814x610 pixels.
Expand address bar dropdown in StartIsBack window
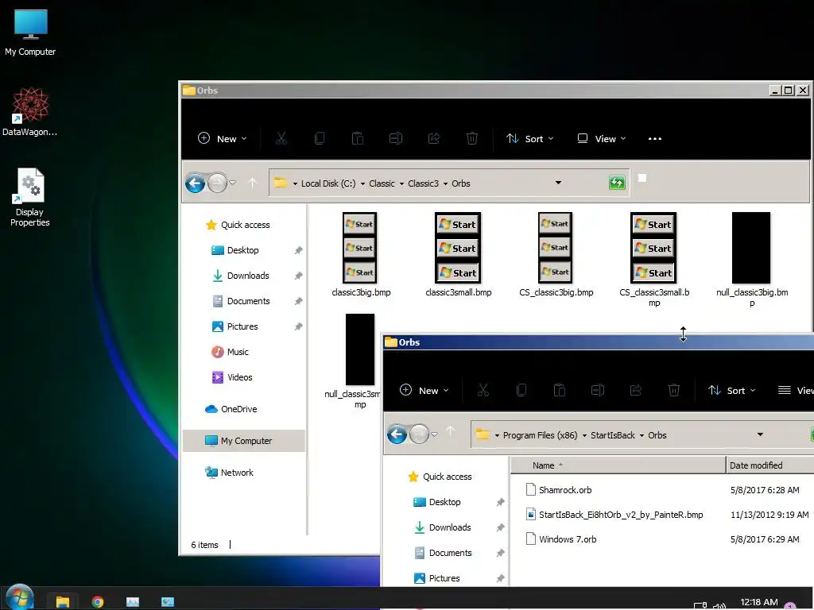click(760, 434)
